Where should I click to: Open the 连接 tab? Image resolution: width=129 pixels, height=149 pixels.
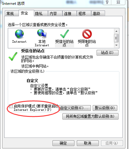(70, 14)
